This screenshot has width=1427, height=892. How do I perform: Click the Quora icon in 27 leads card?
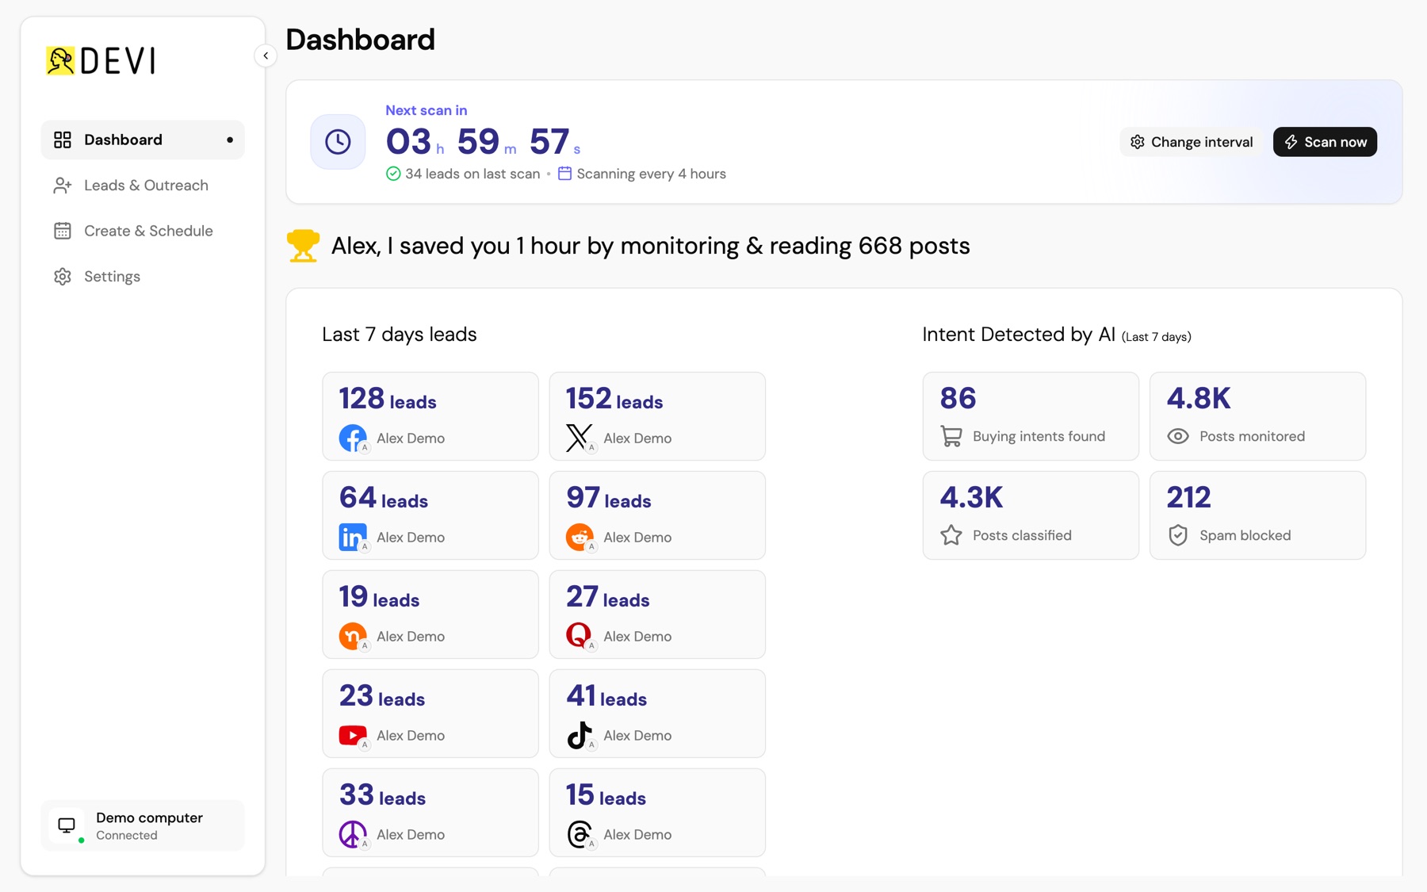580,636
